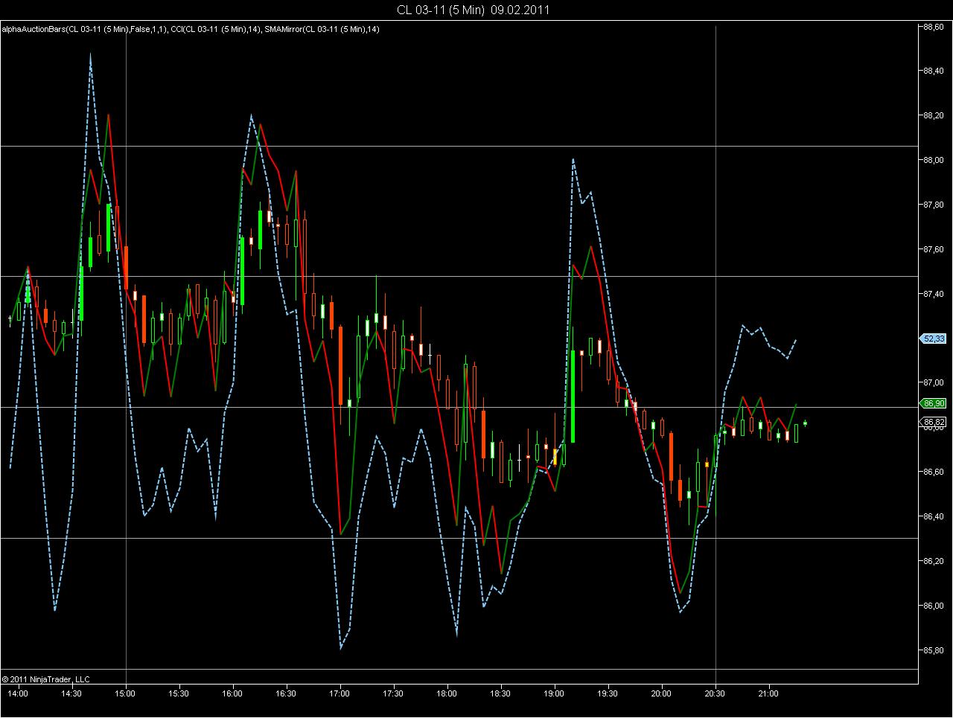Select the 17:00 time axis label
953x718 pixels.
pyautogui.click(x=340, y=693)
